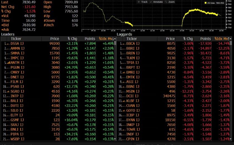Click the Laggards % Chg column header
Screen dimensions: 234x145
click(x=188, y=39)
